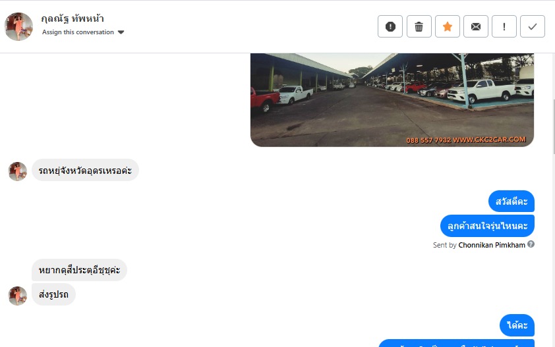Expand the Assign this conversation dropdown arrow

[121, 32]
